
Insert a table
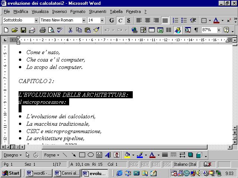(152, 30)
